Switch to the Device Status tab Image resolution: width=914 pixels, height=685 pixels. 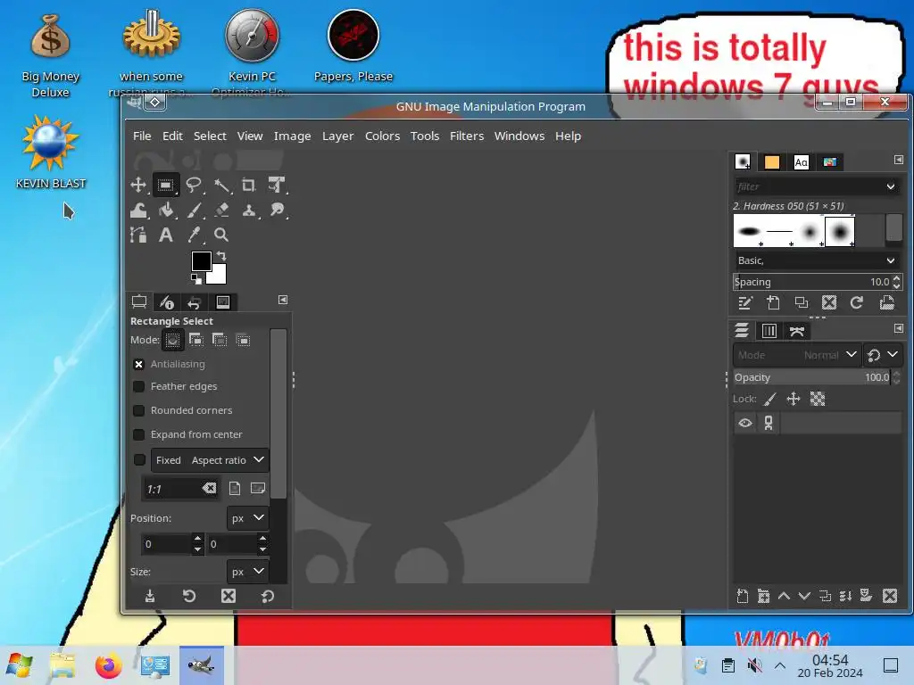167,301
